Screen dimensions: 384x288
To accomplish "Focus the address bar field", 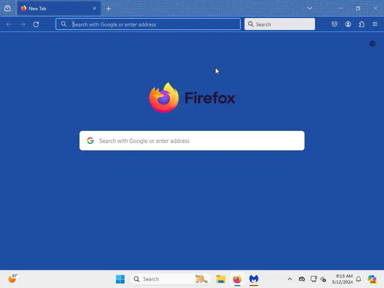I will (148, 24).
